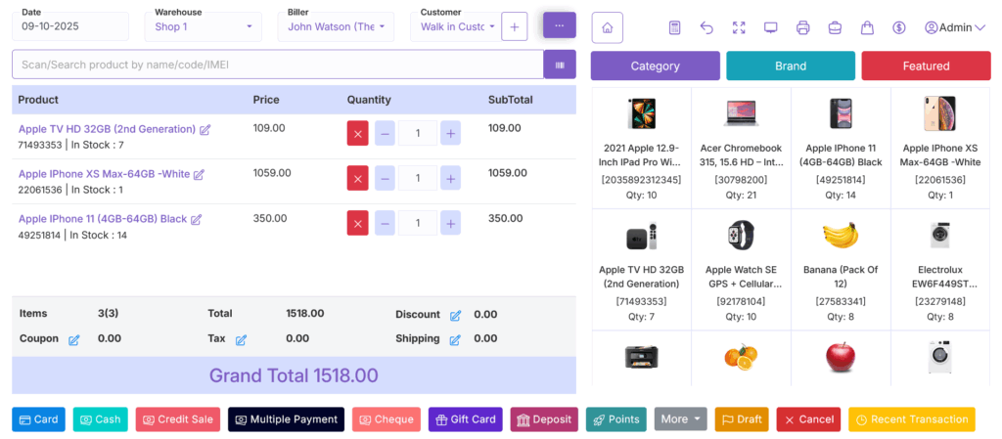The height and width of the screenshot is (439, 1002).
Task: Click the home icon button
Action: (x=607, y=27)
